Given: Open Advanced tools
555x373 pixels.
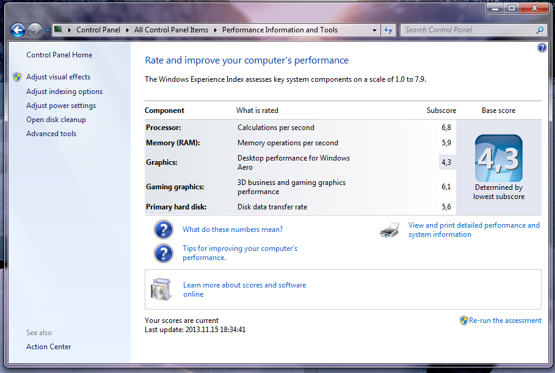Looking at the screenshot, I should click(51, 134).
